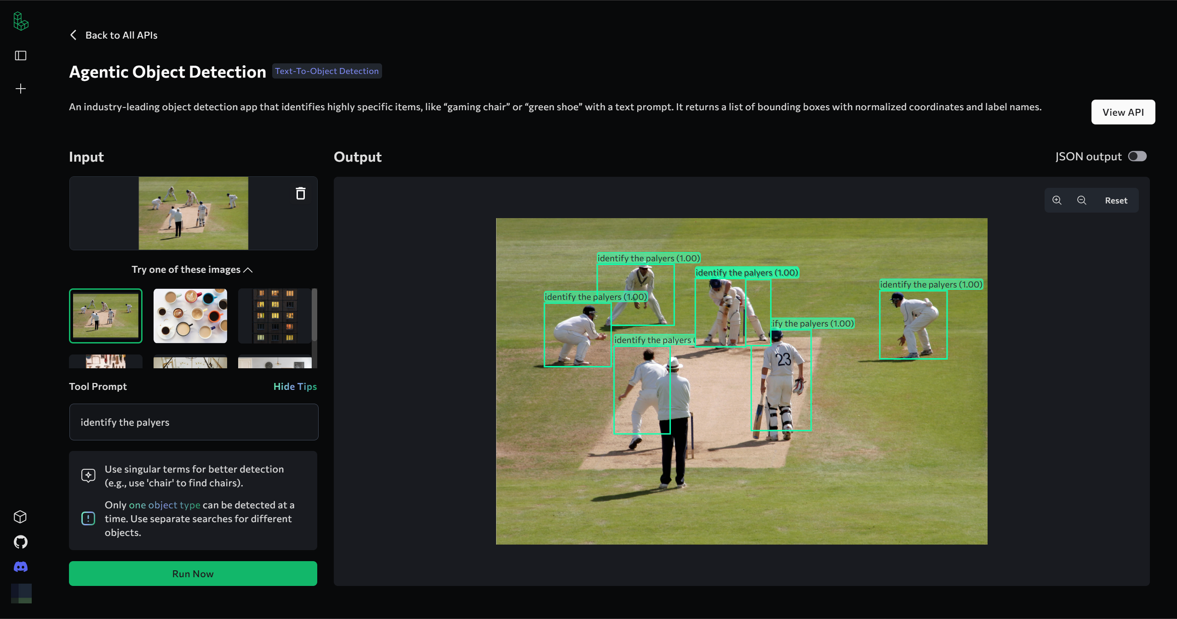Viewport: 1177px width, 619px height.
Task: Delete uploaded image with trash icon
Action: tap(300, 193)
